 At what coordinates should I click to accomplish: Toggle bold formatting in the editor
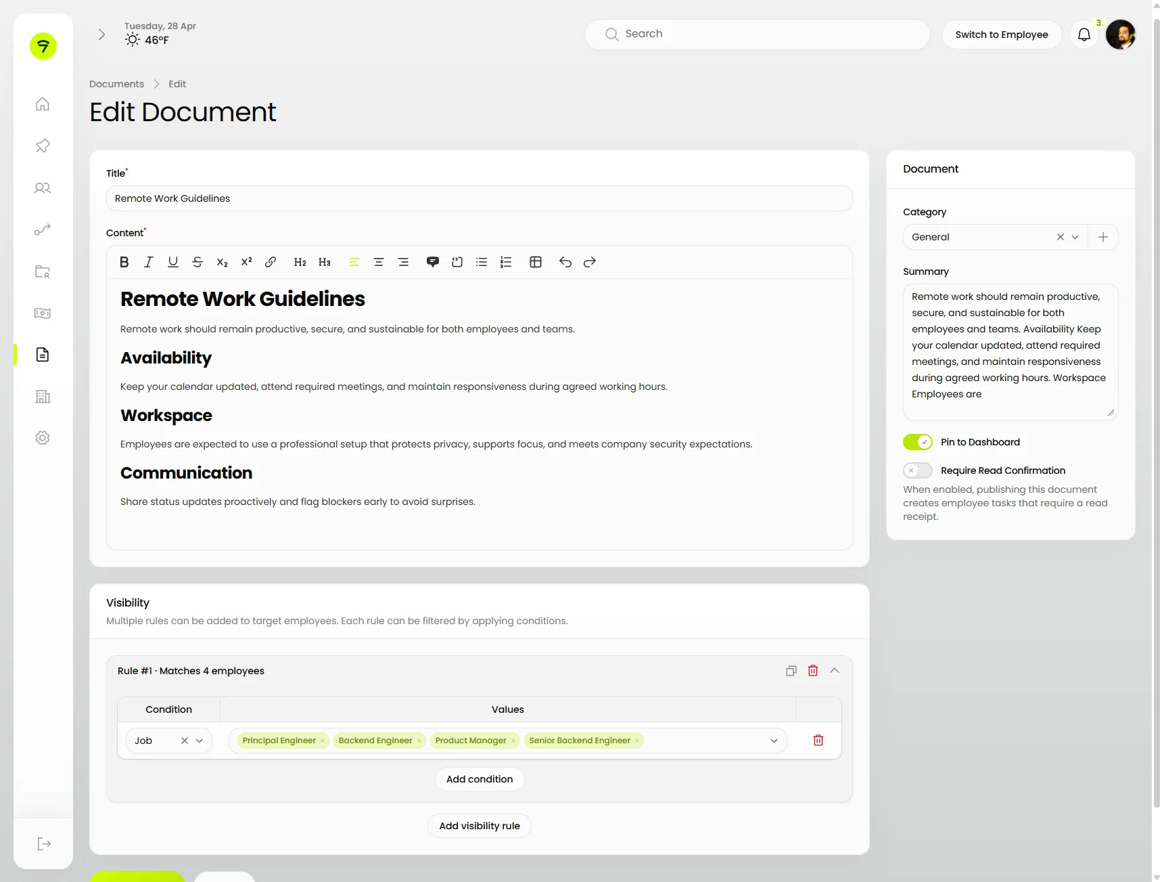pyautogui.click(x=124, y=262)
